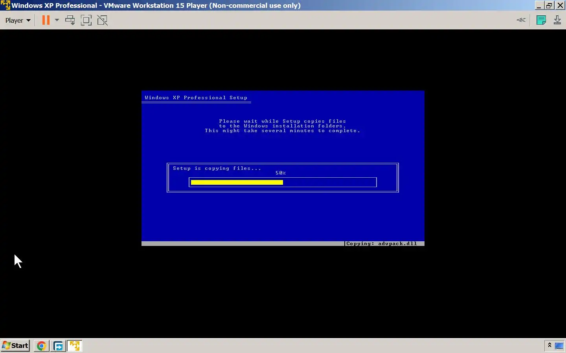Click 'This might take several minutes' line
Screen dimensions: 566x353
pos(283,131)
